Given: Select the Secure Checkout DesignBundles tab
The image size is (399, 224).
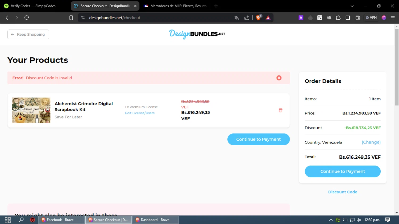Looking at the screenshot, I should pyautogui.click(x=102, y=6).
